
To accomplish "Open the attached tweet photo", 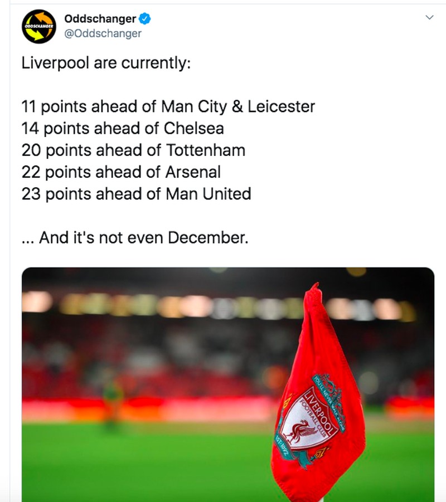I will [x=167, y=362].
